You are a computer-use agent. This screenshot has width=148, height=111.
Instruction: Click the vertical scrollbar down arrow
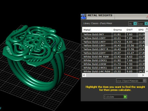(147, 71)
